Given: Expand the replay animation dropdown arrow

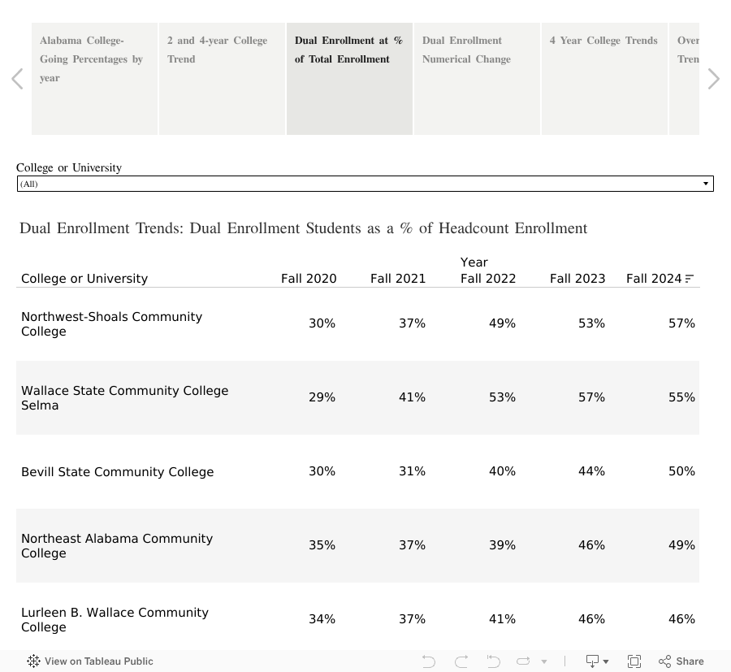Looking at the screenshot, I should [x=543, y=661].
